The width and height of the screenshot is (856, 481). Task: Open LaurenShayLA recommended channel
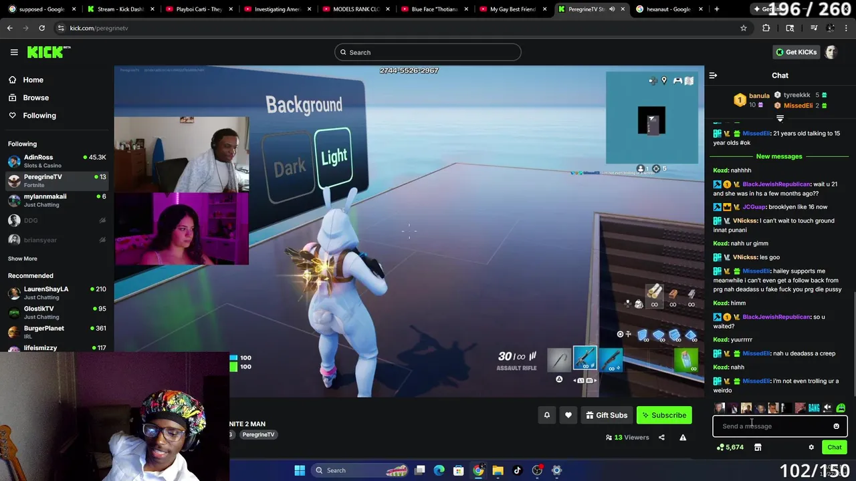pyautogui.click(x=57, y=293)
